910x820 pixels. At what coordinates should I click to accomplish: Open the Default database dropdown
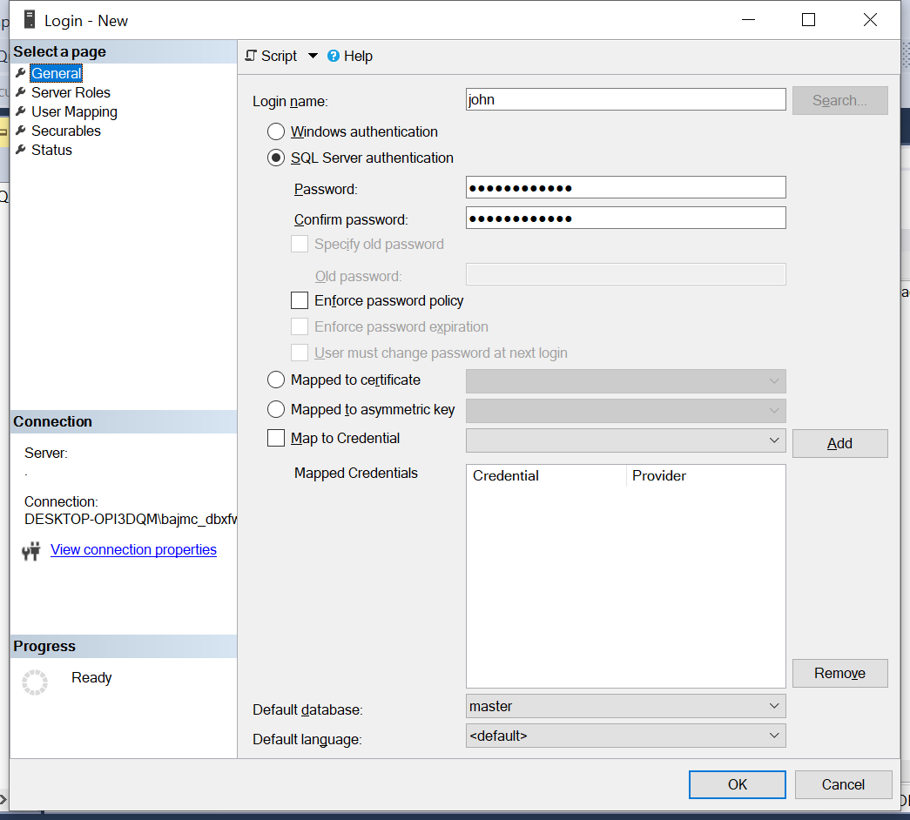774,706
